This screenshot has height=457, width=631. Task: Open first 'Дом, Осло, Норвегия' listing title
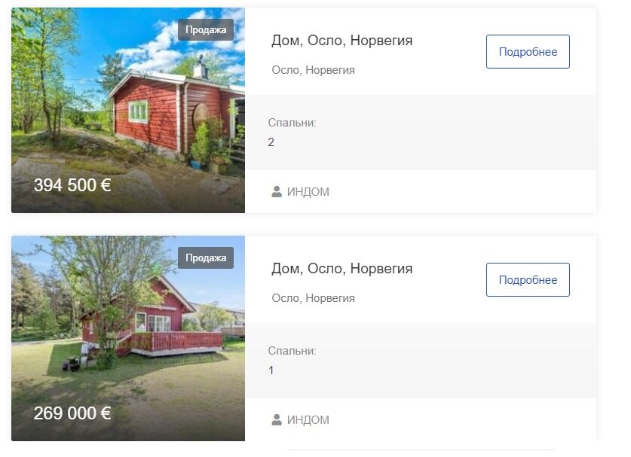pyautogui.click(x=342, y=41)
